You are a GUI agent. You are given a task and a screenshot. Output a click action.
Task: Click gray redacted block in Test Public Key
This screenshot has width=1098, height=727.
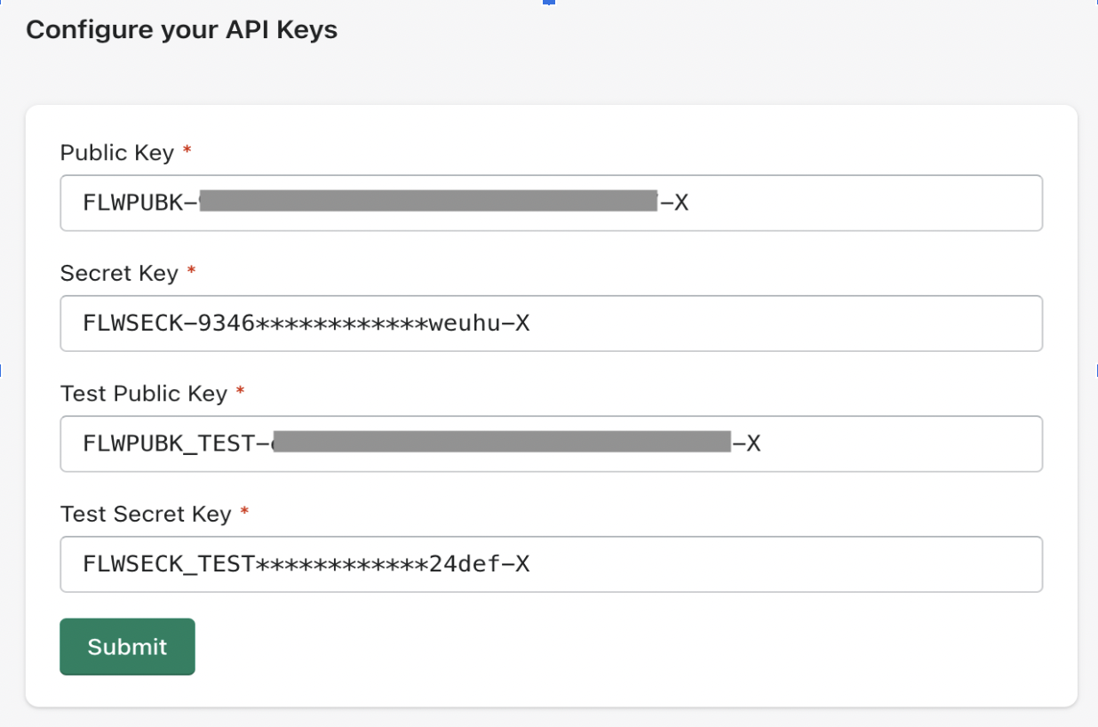click(501, 442)
